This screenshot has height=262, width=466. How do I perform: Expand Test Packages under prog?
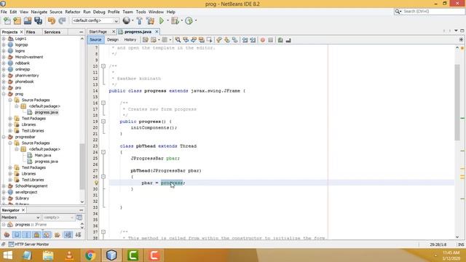tap(10, 119)
